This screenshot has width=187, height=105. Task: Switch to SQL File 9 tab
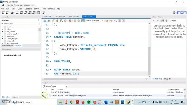tap(47, 17)
